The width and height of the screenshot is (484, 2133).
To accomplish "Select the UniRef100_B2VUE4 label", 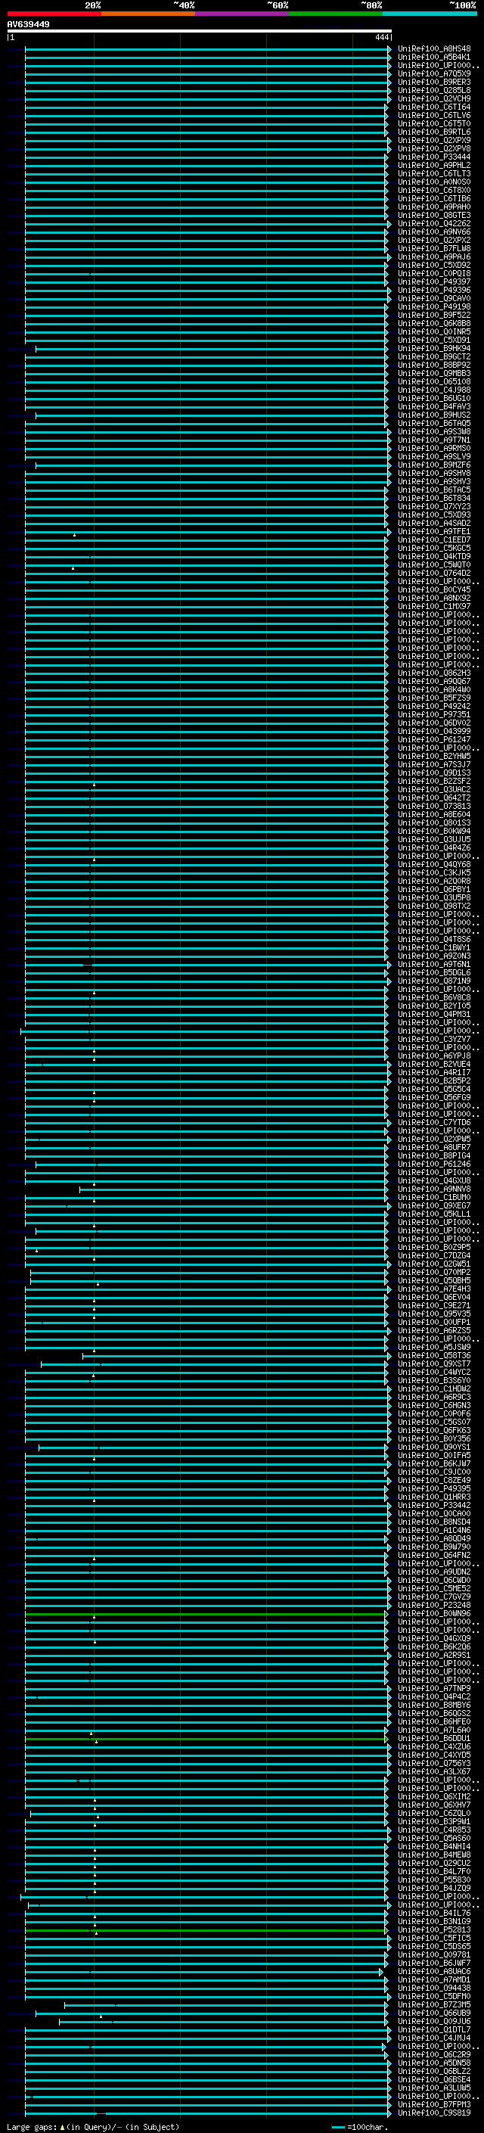I will [433, 1064].
